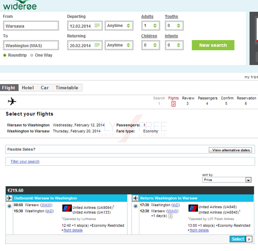
Task: Click View alternative dates button
Action: pos(230,150)
